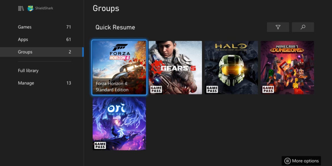
Task: Open Halo Master Chief Collection tile
Action: tap(231, 68)
